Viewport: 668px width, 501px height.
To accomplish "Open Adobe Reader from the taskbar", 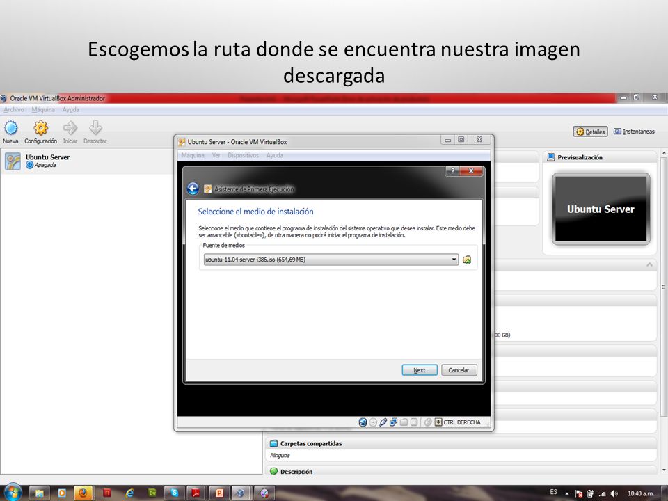I will [x=196, y=493].
